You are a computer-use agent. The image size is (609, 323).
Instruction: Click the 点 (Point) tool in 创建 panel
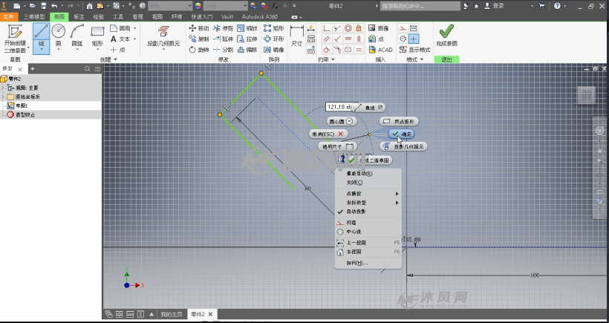[117, 50]
